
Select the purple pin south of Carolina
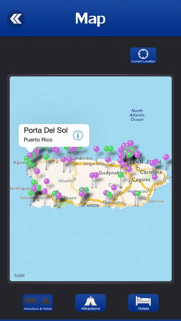[x=155, y=177]
